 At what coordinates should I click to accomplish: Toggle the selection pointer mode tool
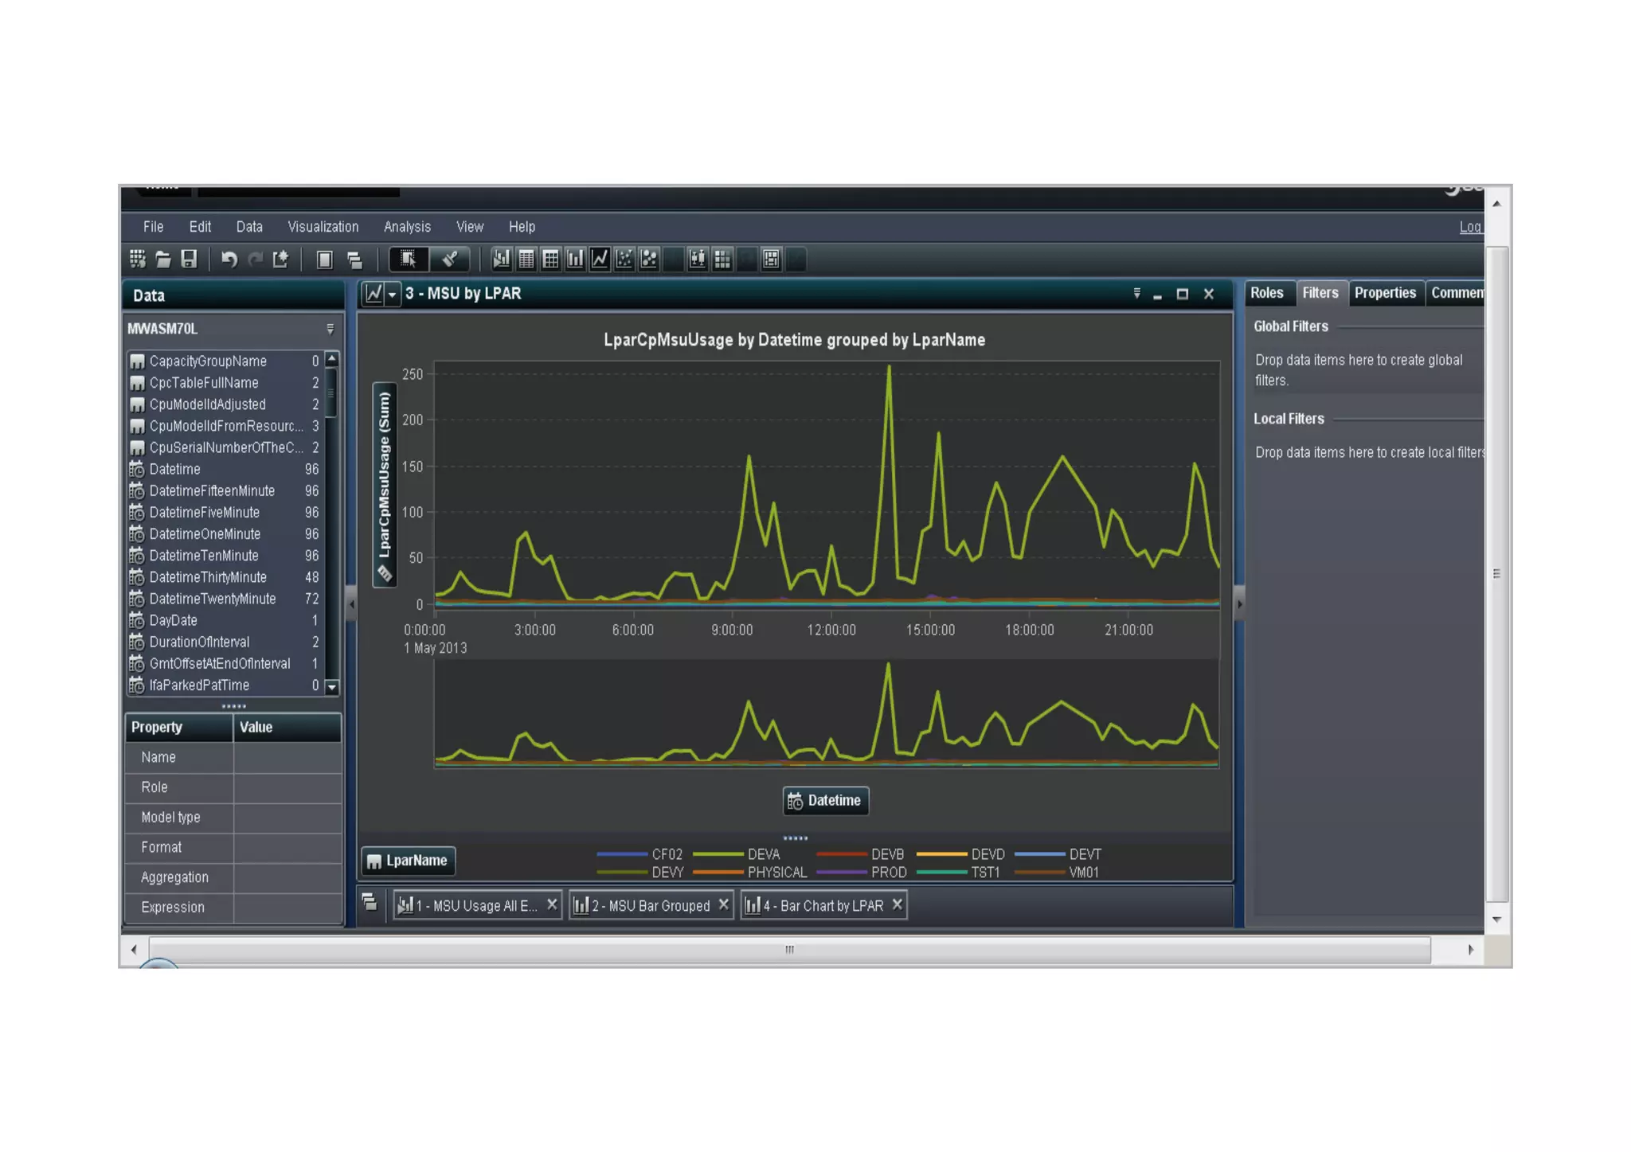[409, 260]
